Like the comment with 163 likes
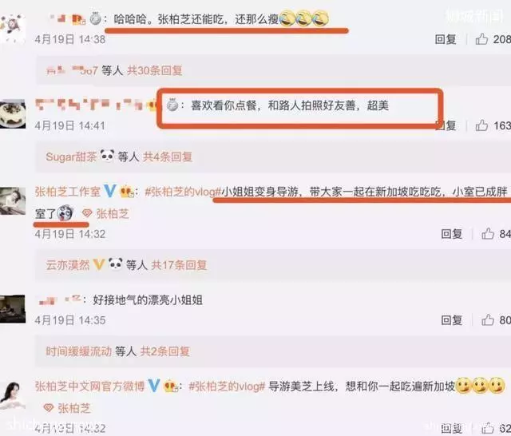511x436 pixels. point(481,125)
